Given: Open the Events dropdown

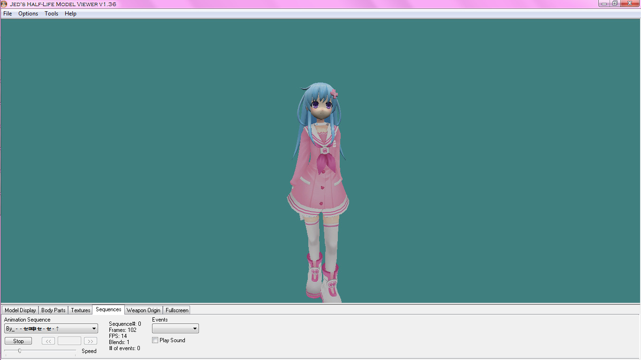Looking at the screenshot, I should click(194, 328).
